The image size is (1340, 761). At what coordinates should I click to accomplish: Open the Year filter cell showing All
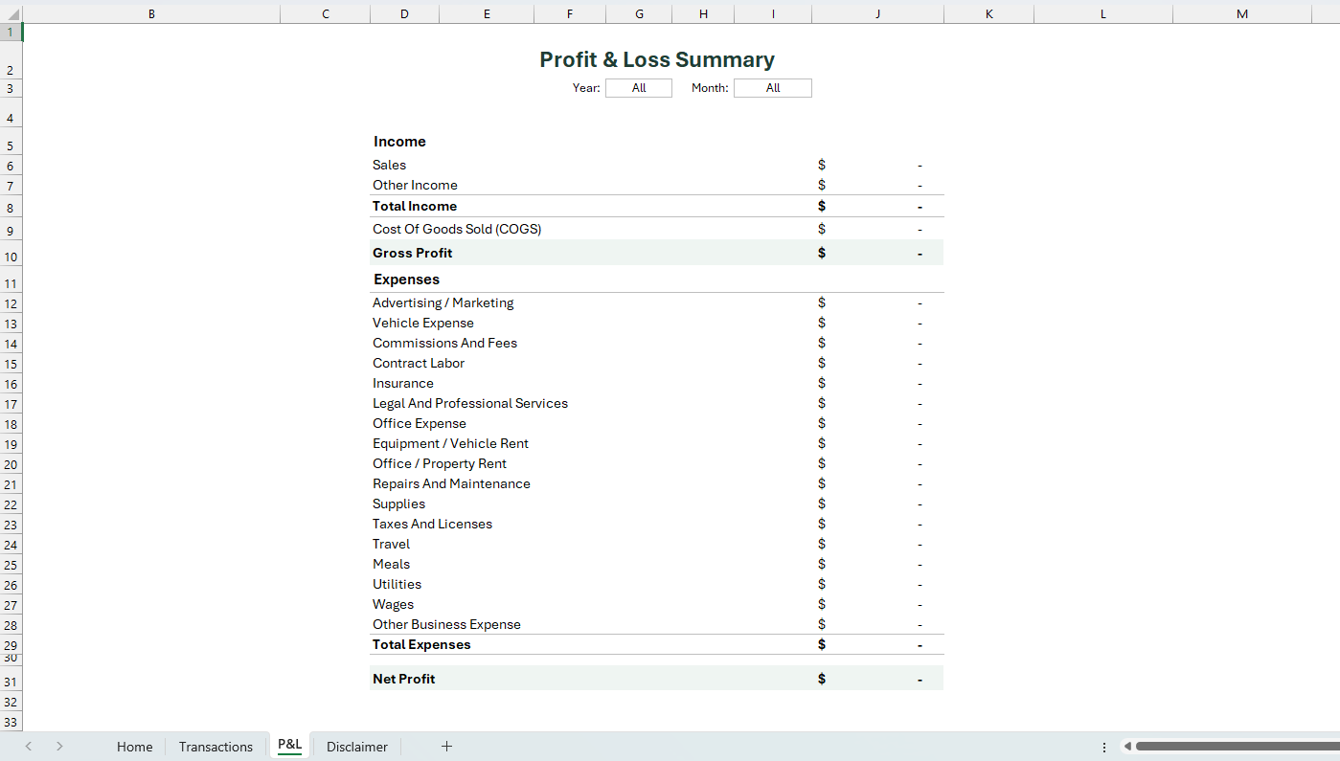tap(639, 88)
